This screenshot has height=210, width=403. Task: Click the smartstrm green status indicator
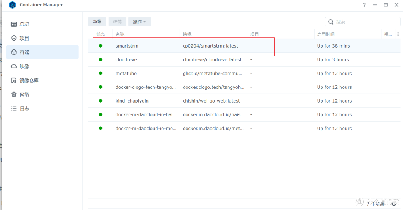click(100, 46)
